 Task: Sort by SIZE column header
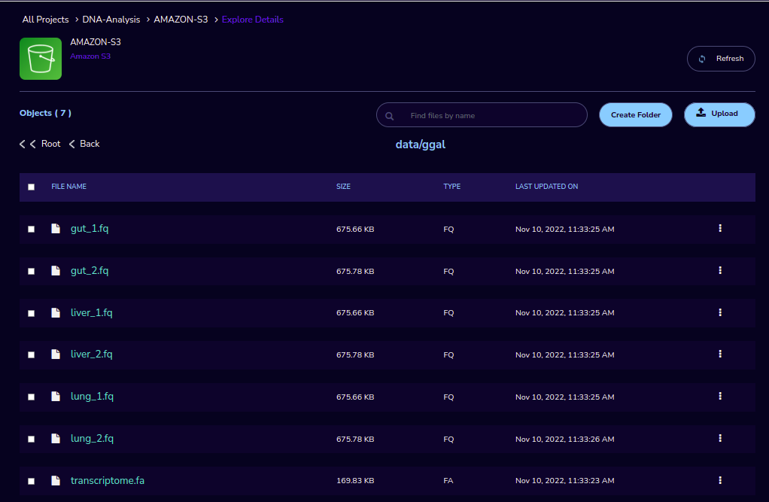[x=343, y=187]
